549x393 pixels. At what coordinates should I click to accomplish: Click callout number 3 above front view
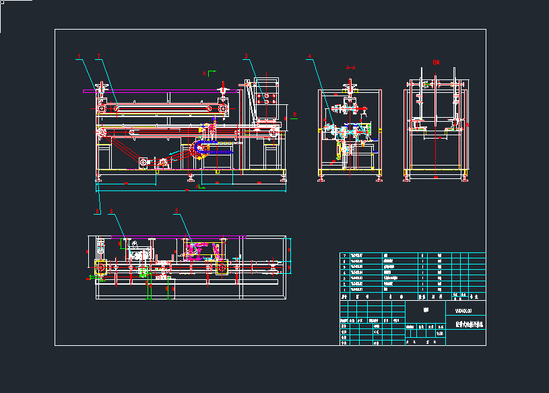tap(247, 57)
